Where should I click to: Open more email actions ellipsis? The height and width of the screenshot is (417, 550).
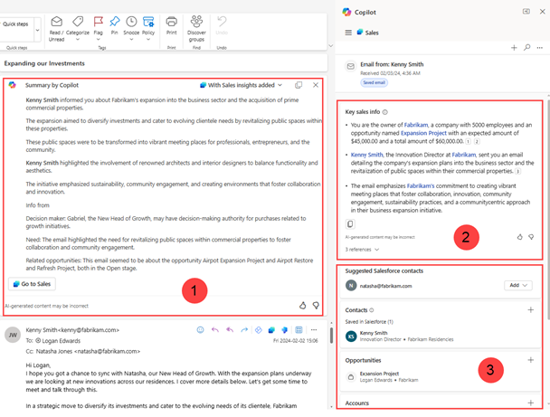314,329
